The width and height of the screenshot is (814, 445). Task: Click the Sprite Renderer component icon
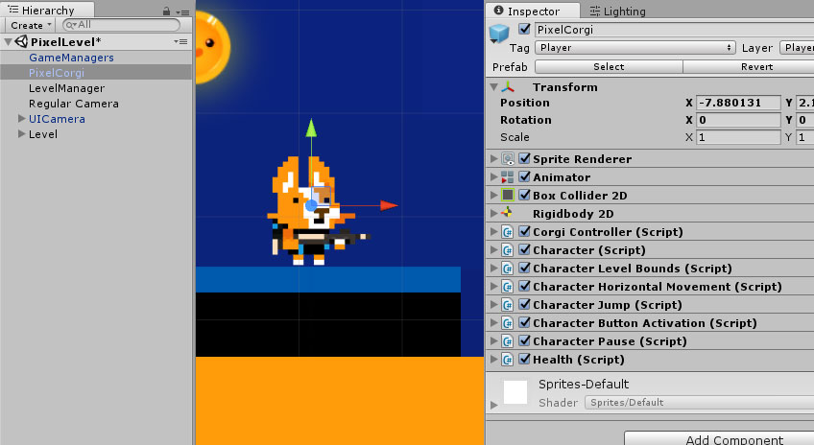point(508,159)
